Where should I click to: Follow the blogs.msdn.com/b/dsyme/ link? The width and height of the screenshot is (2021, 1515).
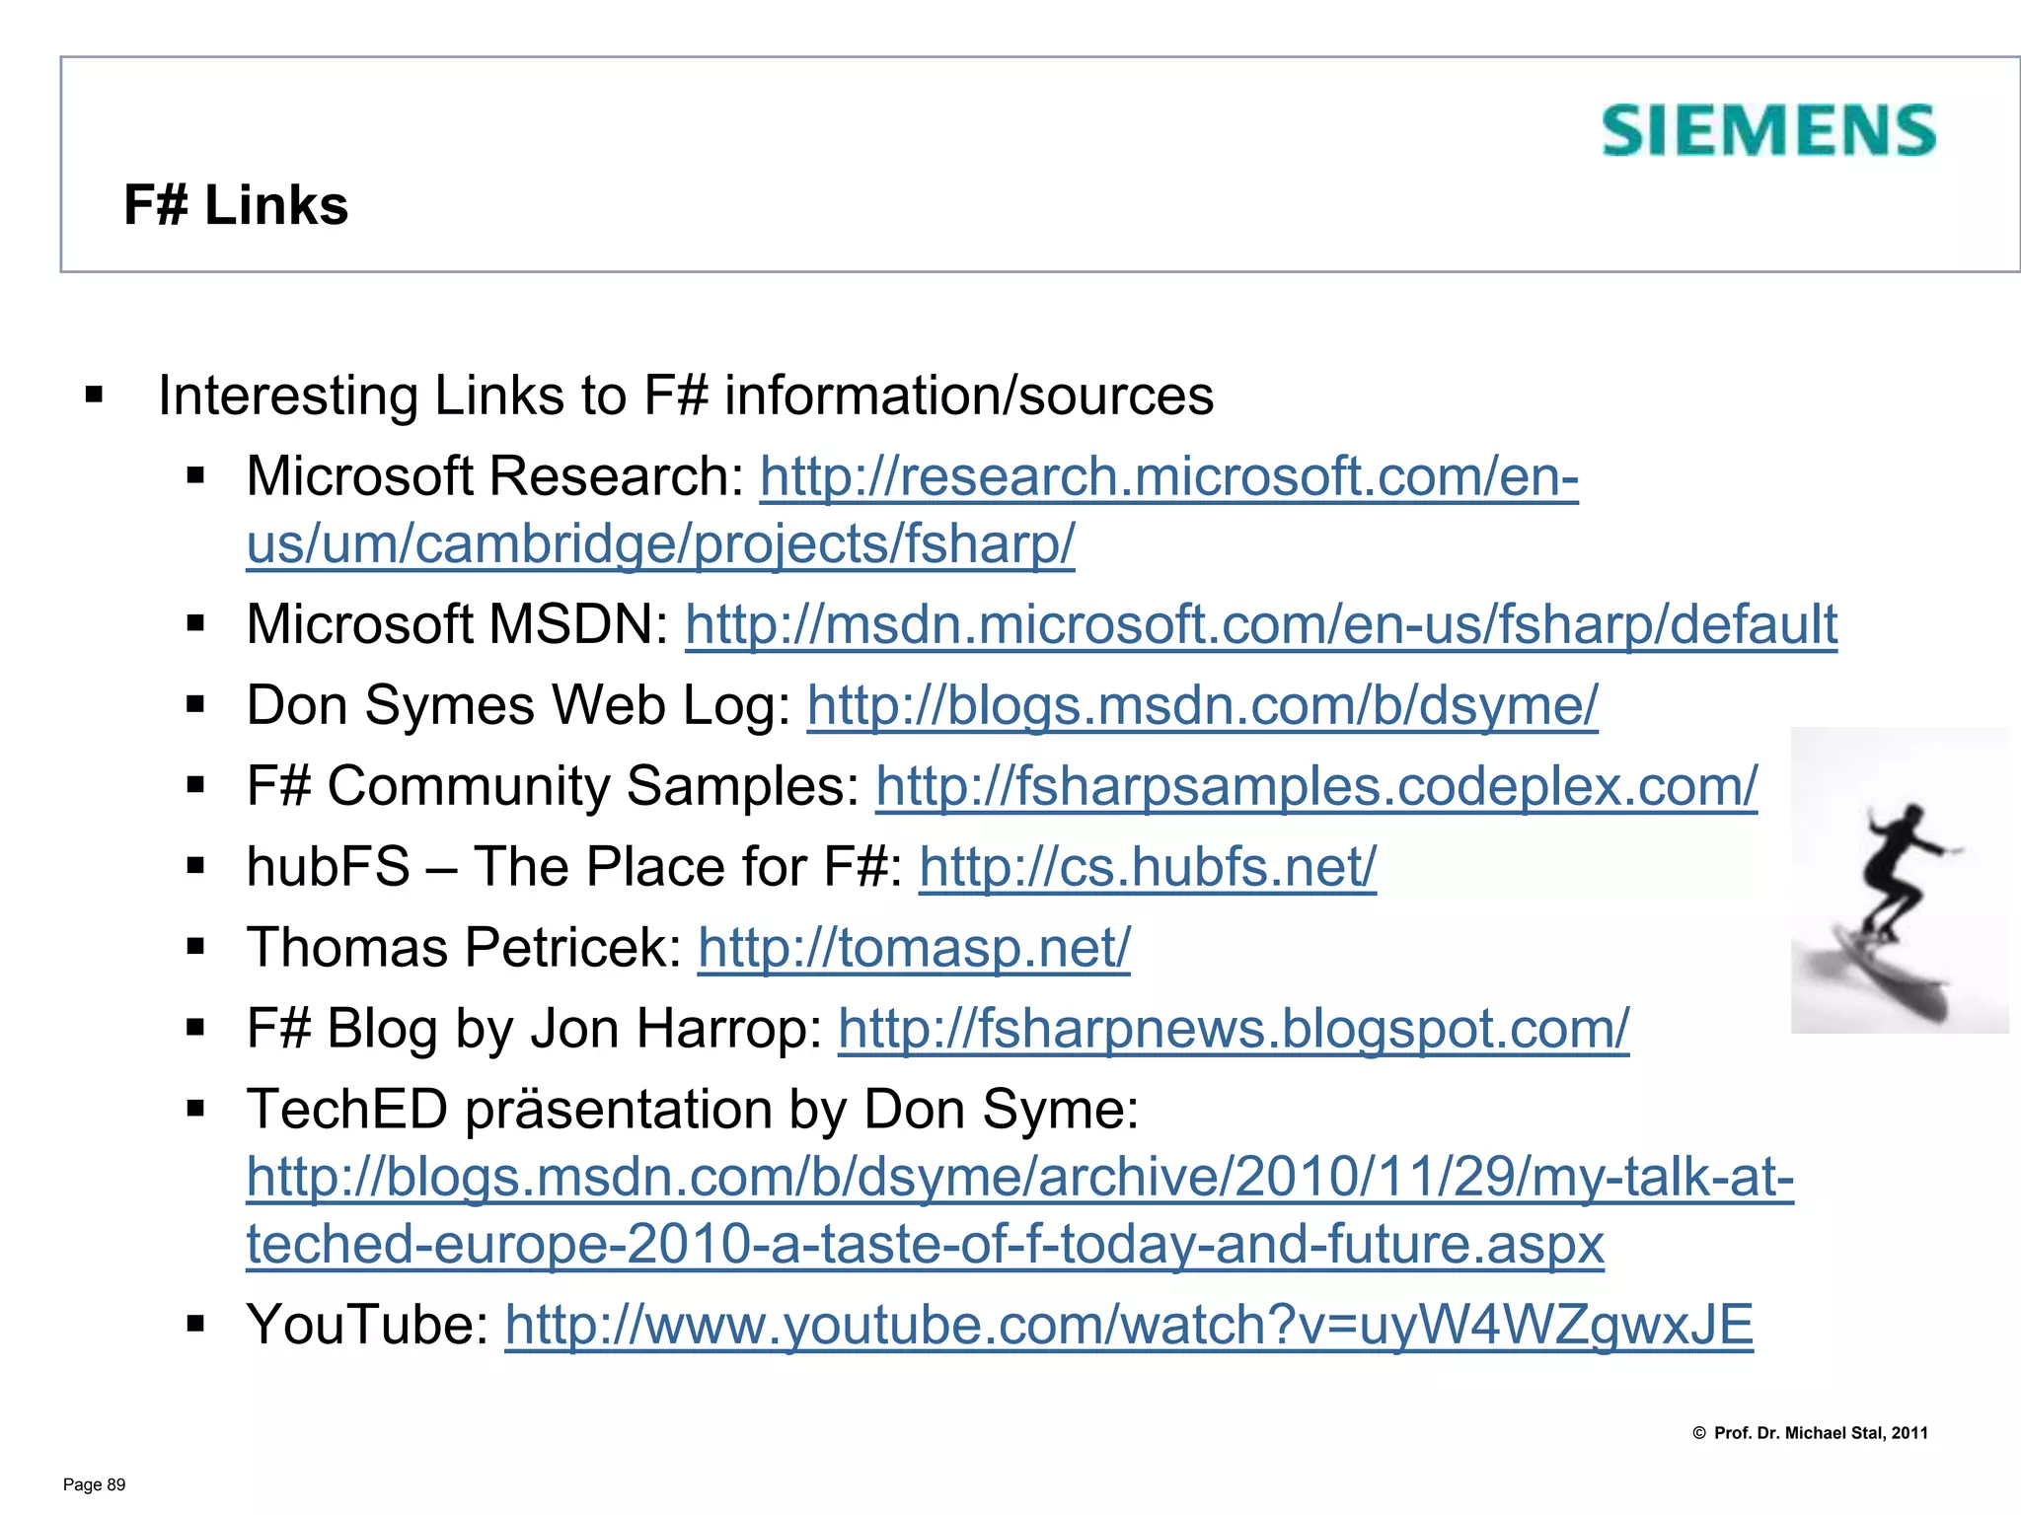point(1202,706)
